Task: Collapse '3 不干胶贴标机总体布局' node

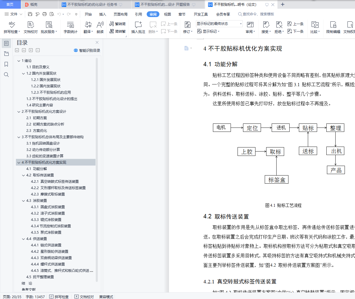Action: point(19,137)
